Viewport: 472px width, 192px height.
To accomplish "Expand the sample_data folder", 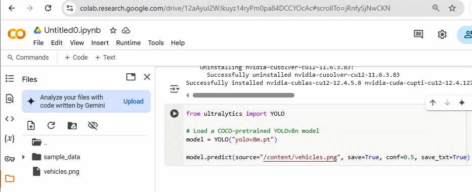I will [23, 157].
